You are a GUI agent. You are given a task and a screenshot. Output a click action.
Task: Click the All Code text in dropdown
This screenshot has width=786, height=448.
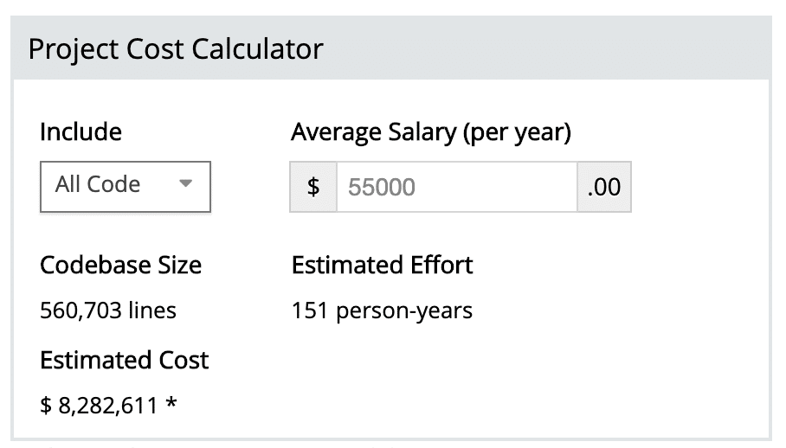coord(98,185)
